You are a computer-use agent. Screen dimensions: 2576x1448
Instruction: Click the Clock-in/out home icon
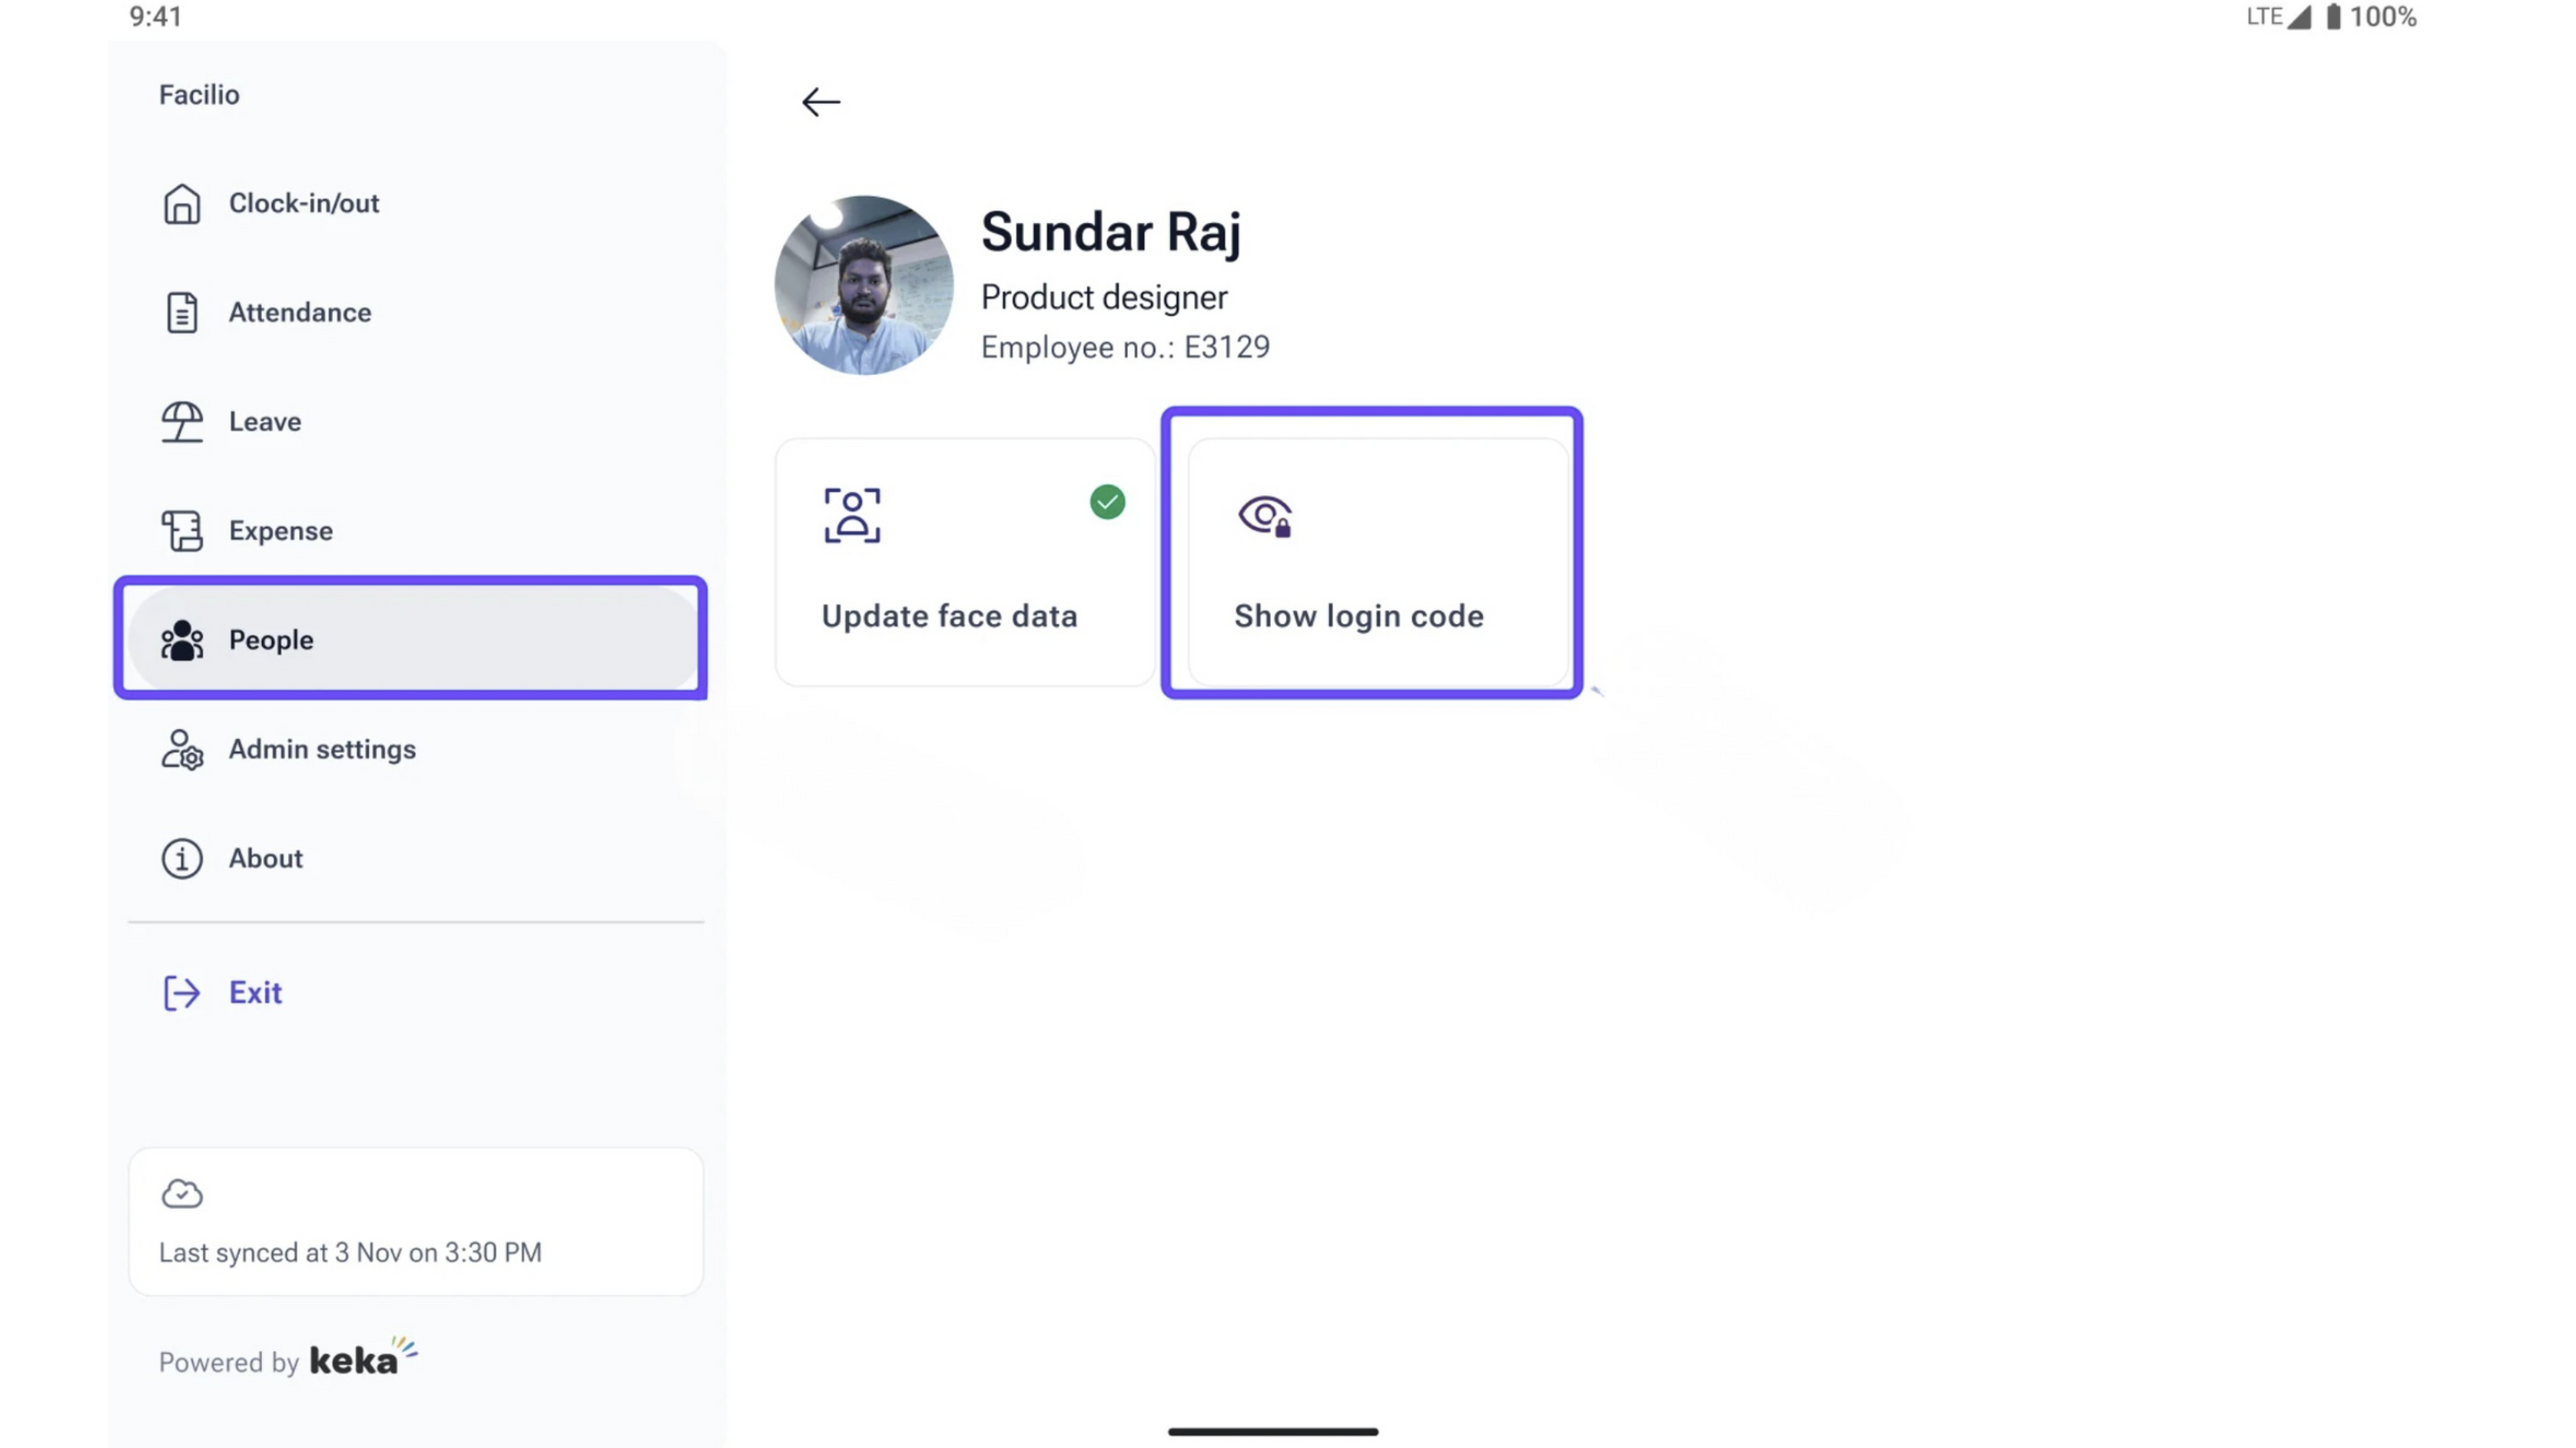(x=181, y=203)
